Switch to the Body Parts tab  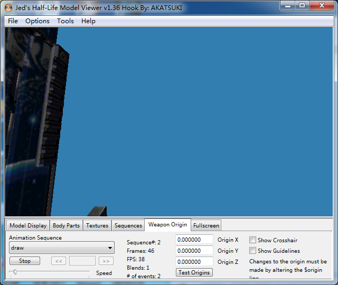pos(66,225)
